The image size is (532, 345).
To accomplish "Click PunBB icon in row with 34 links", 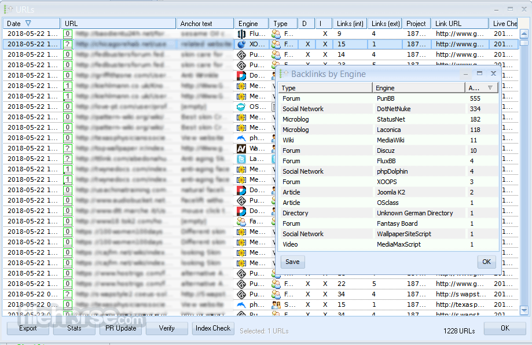I will pos(241,294).
